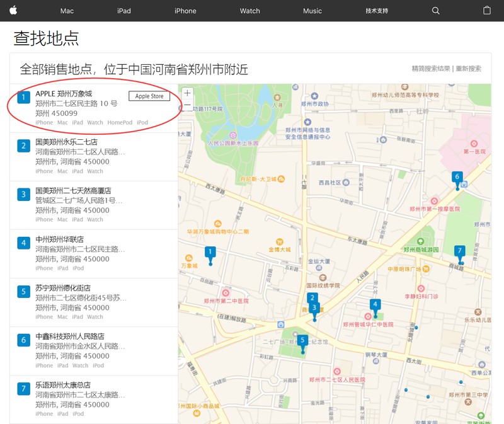Select map pin number 6

457,180
